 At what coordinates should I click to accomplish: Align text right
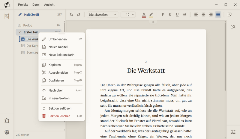211,14
